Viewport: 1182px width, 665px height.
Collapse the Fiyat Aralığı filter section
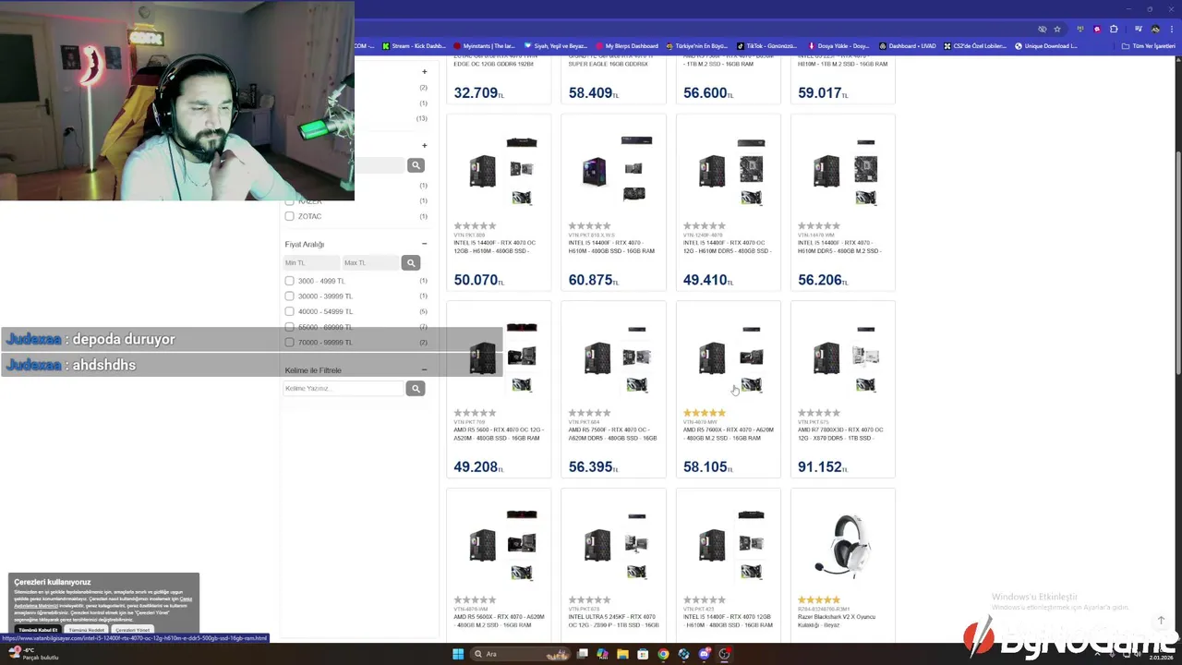(x=424, y=244)
